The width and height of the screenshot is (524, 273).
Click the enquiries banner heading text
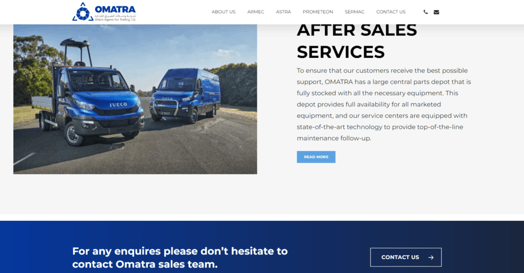pyautogui.click(x=180, y=258)
